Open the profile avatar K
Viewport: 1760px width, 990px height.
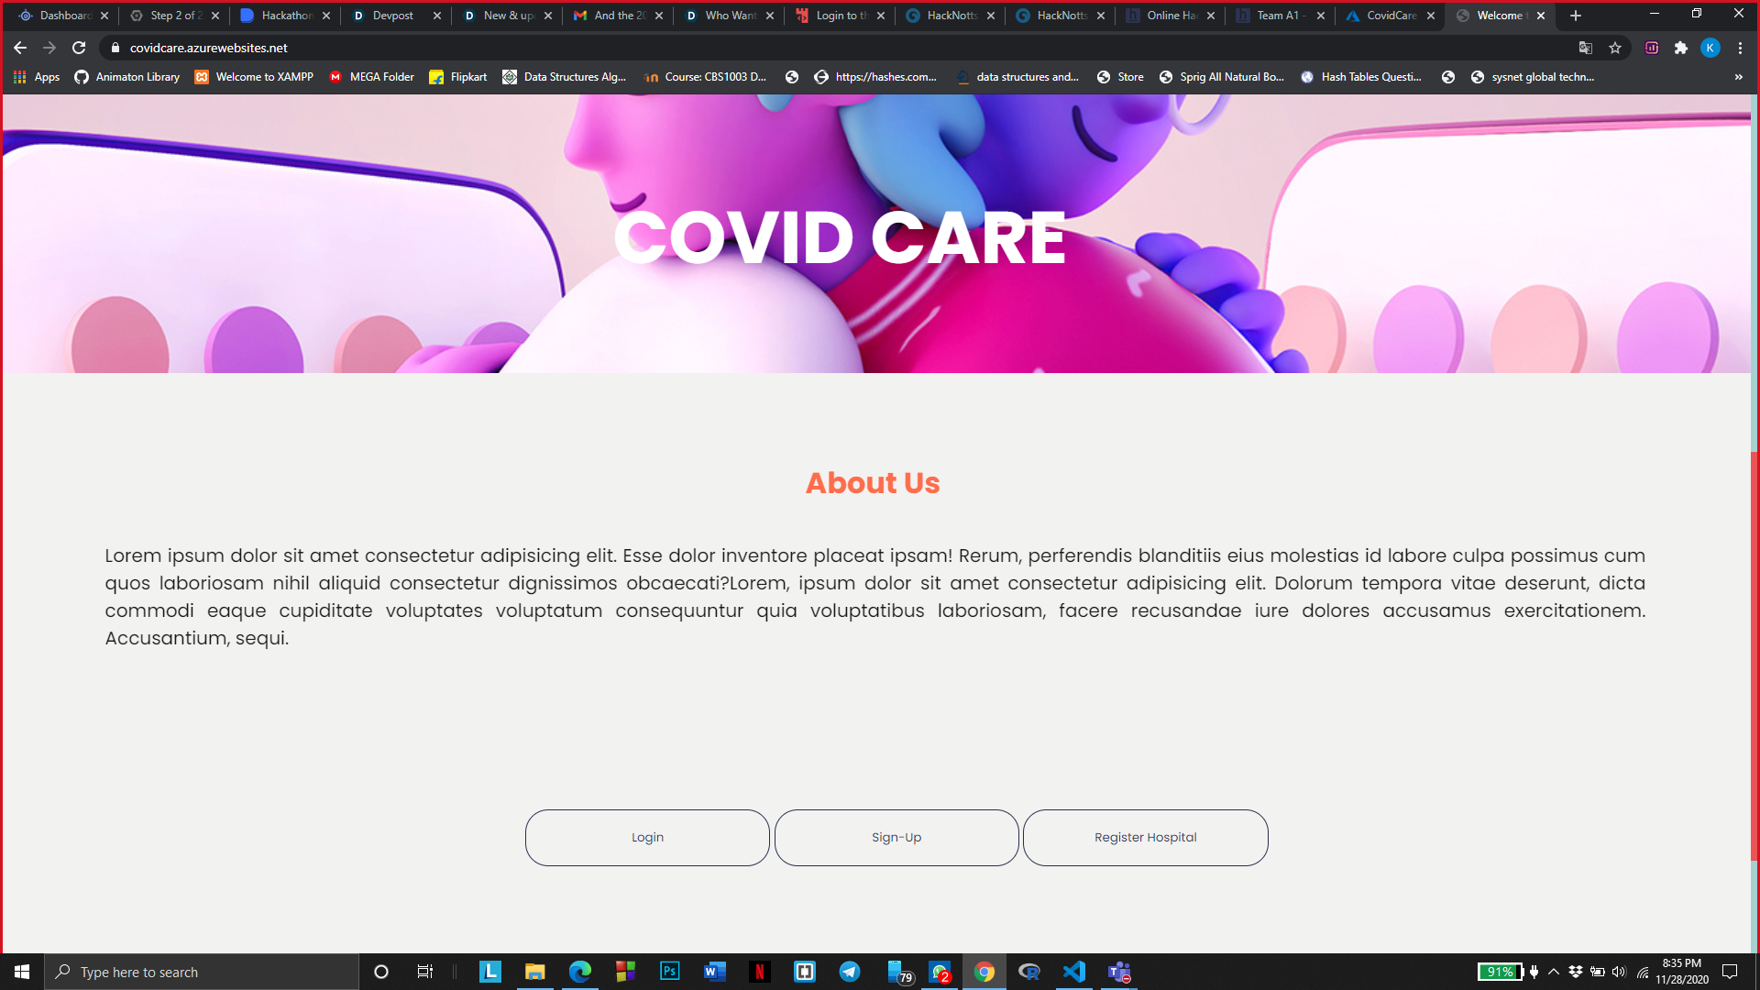point(1710,48)
